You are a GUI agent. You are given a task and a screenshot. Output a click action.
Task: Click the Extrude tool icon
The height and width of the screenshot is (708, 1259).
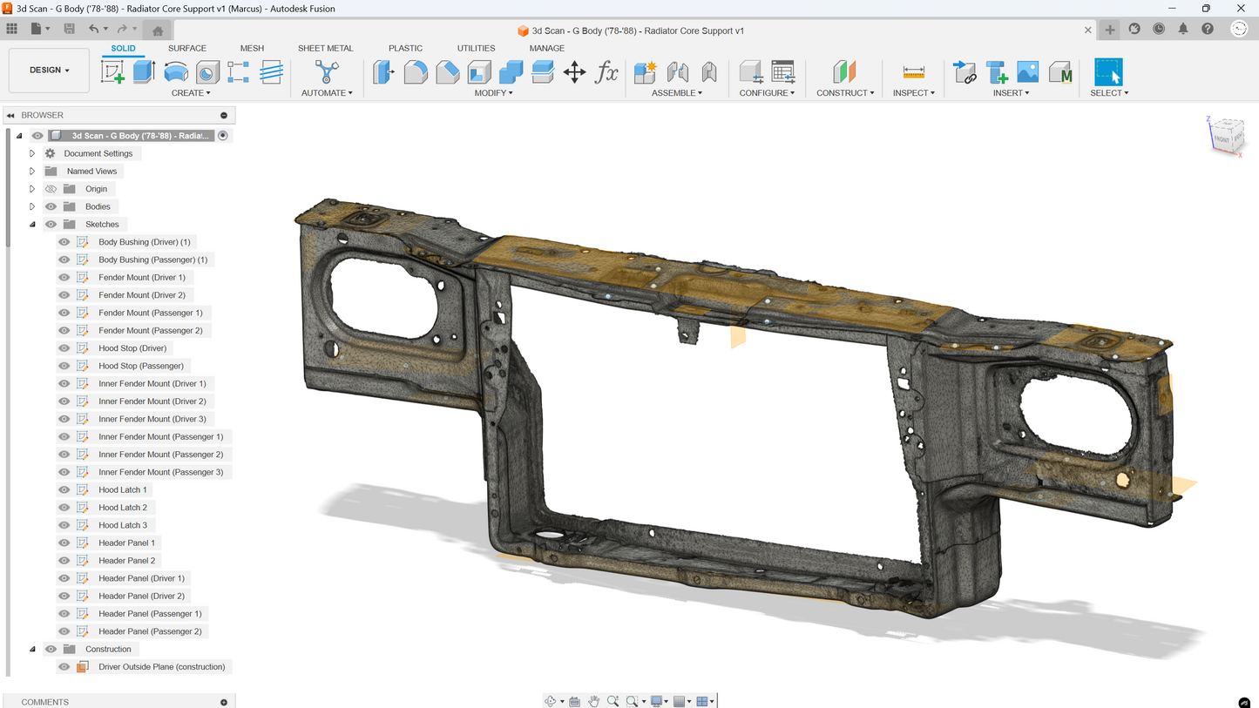pyautogui.click(x=144, y=71)
